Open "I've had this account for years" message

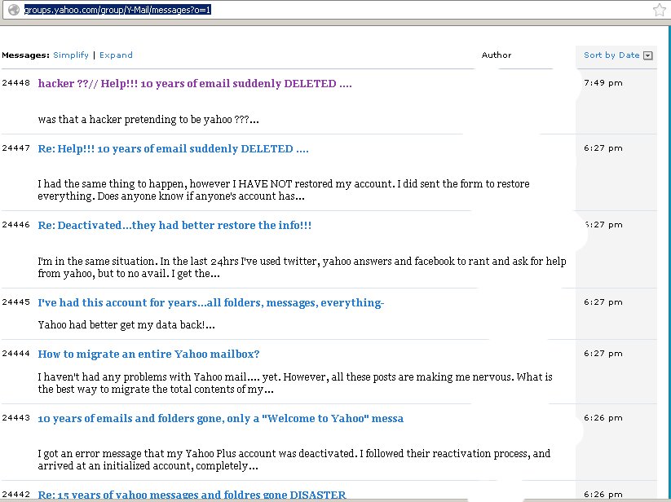[210, 303]
